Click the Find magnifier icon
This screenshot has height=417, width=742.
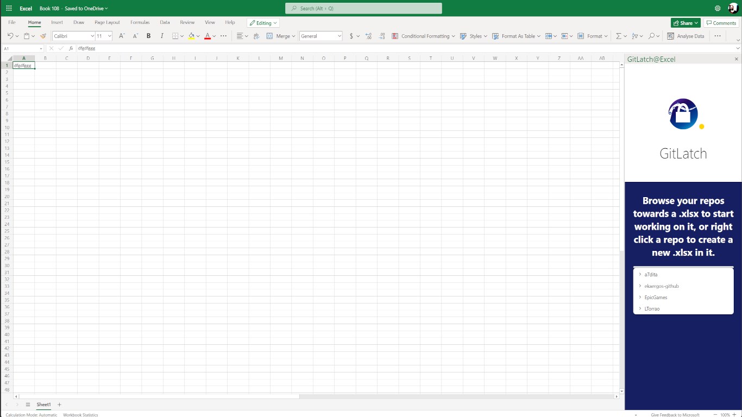point(651,36)
